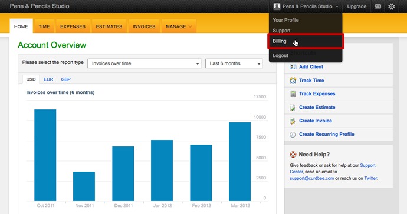Click the Add Client shortcut link

point(311,67)
